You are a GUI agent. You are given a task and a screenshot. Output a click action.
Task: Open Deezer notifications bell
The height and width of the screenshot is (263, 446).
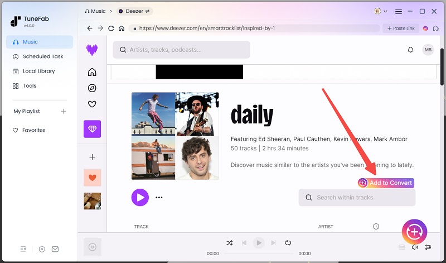coord(411,50)
